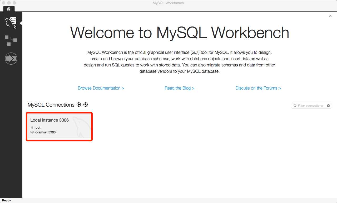The width and height of the screenshot is (337, 203).
Task: Select the MySQL Connections dolphin sidebar icon
Action: click(x=11, y=23)
